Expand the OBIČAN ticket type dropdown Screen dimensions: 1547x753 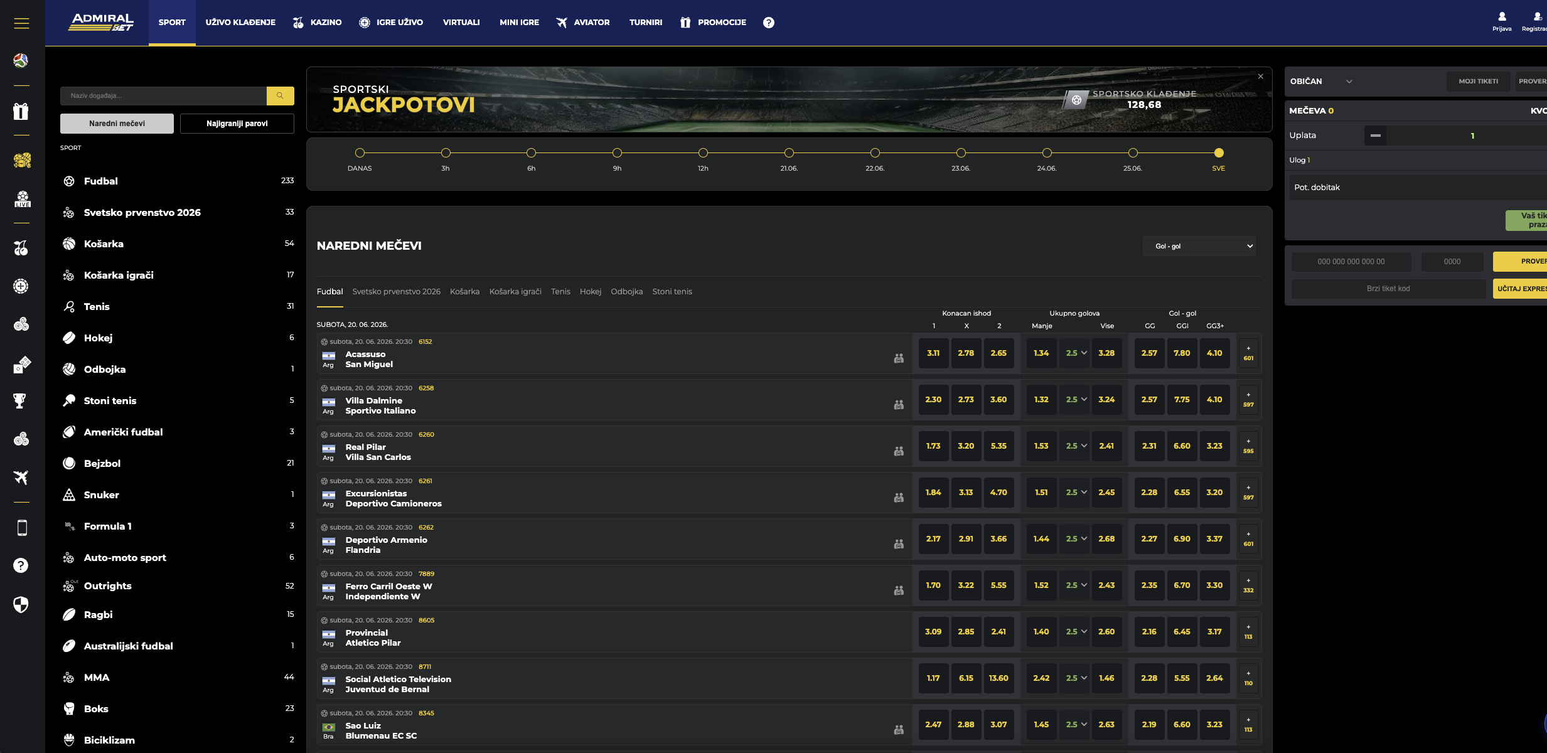1321,82
